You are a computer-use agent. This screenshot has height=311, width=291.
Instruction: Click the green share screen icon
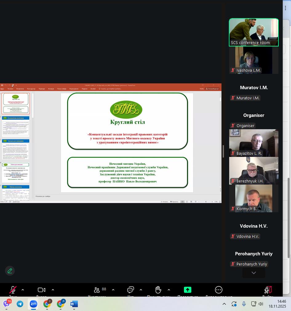[187, 290]
